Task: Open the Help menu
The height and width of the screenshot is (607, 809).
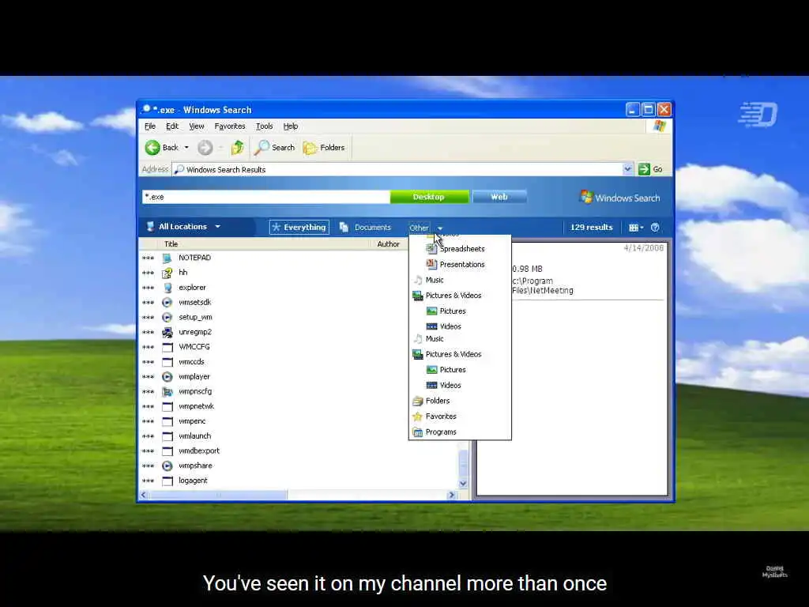Action: 291,126
